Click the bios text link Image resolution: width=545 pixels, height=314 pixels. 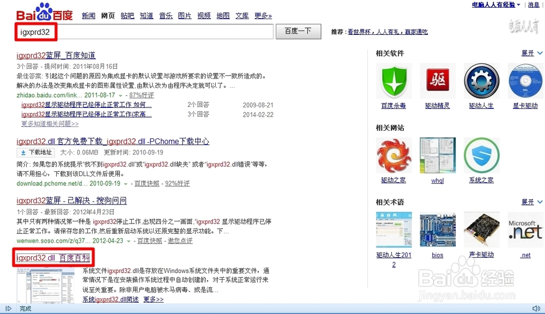438,255
